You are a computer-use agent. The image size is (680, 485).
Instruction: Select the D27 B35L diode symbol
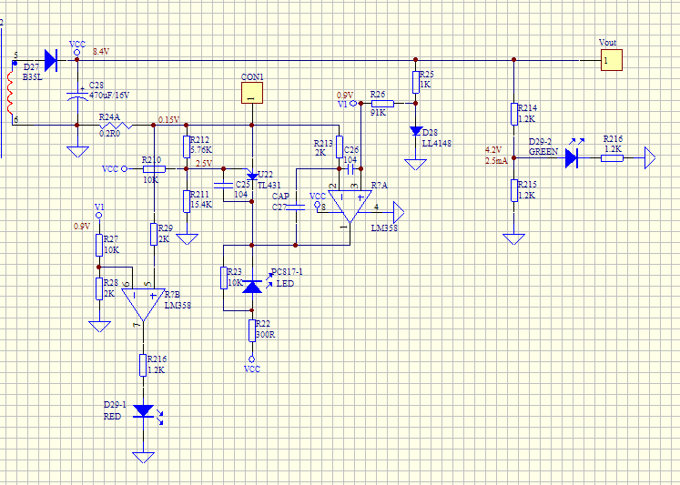click(50, 60)
